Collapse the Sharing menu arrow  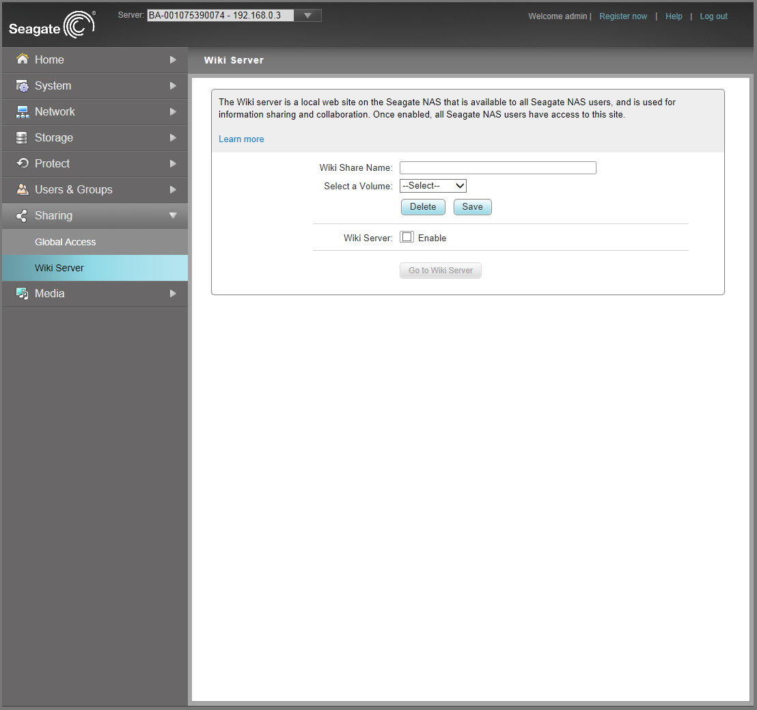click(x=173, y=215)
